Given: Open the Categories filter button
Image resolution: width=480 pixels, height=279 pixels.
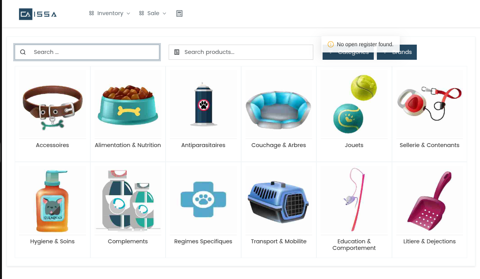Looking at the screenshot, I should coord(348,52).
